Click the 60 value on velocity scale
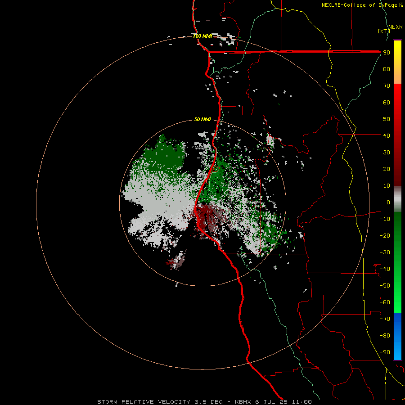This screenshot has width=405, height=405. 387,103
